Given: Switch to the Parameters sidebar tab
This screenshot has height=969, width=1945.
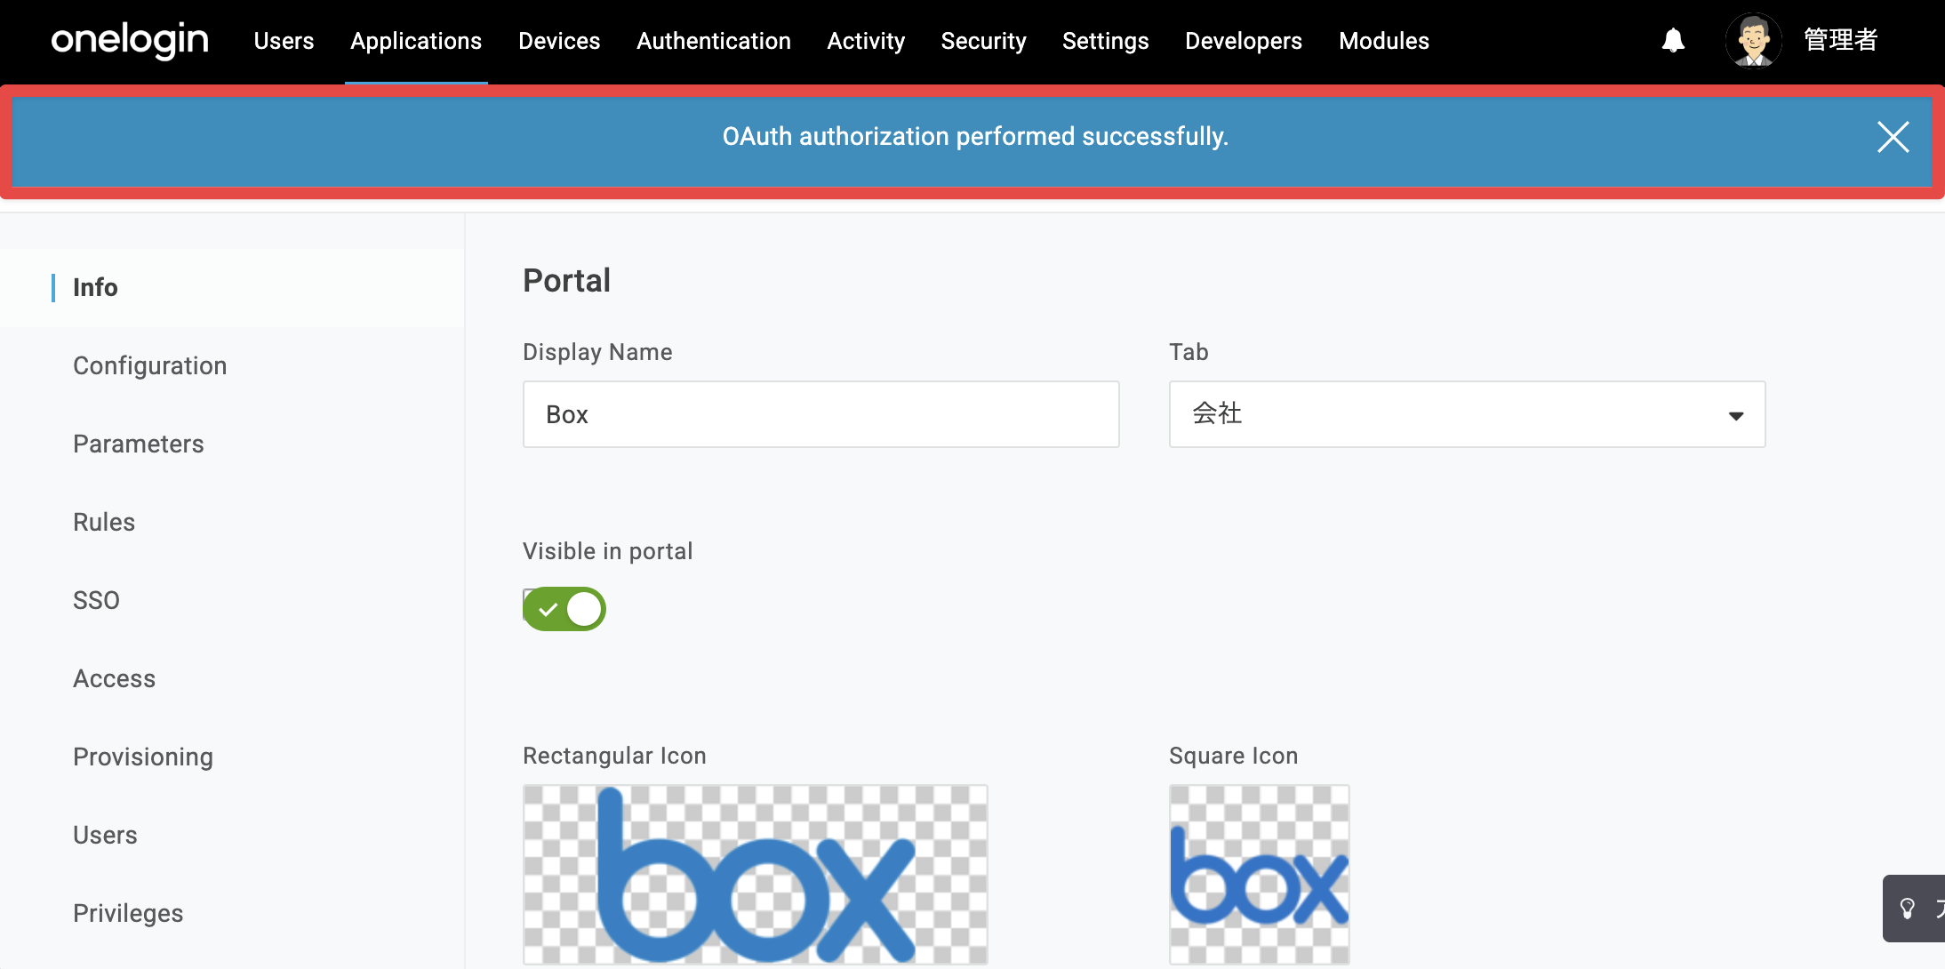Looking at the screenshot, I should (x=138, y=444).
